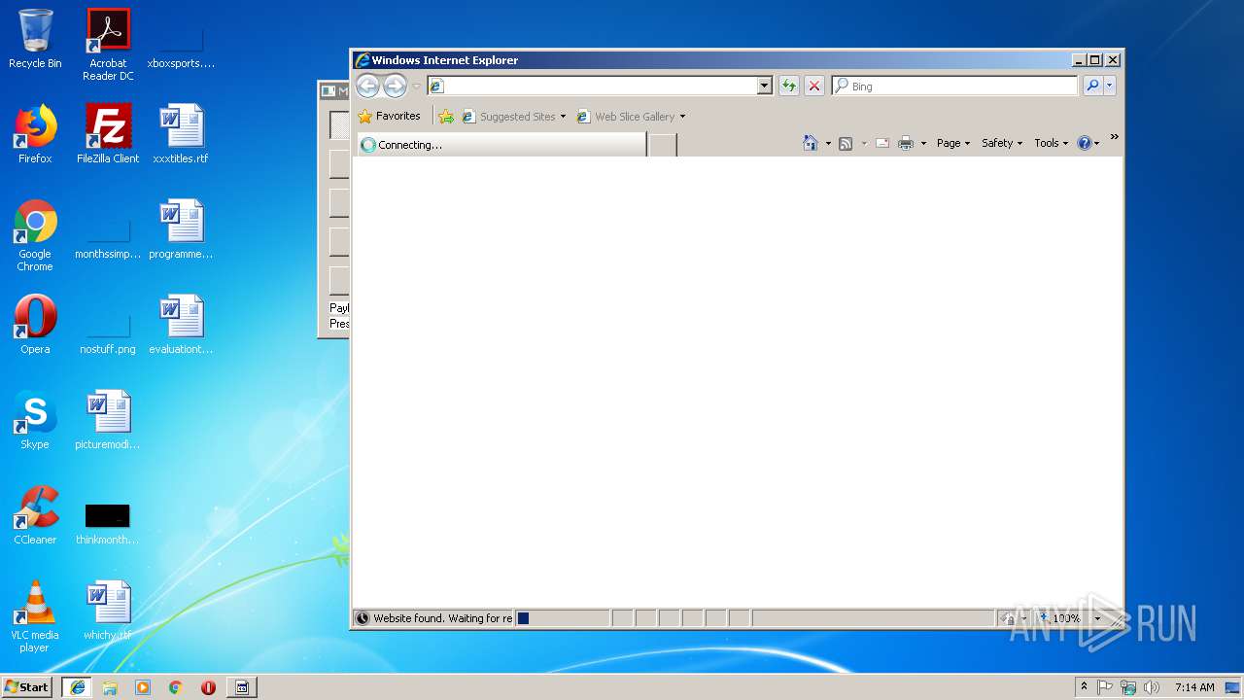The width and height of the screenshot is (1244, 700).
Task: Open the Help question mark menu
Action: click(x=1088, y=143)
